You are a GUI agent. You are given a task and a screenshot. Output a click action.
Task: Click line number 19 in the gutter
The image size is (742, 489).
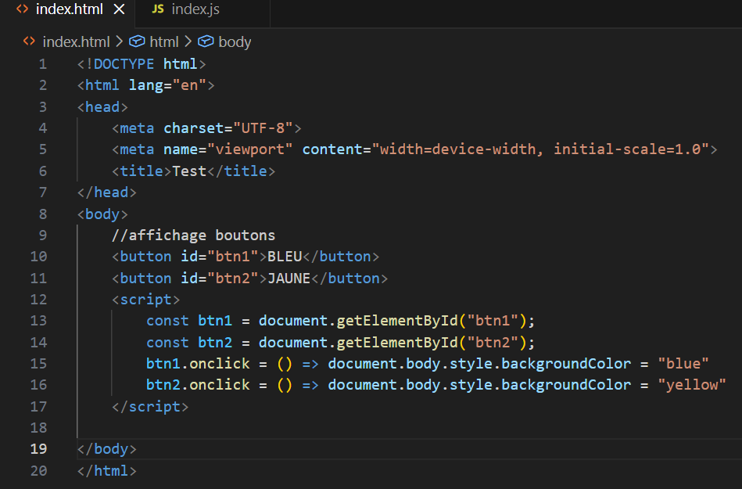point(38,448)
